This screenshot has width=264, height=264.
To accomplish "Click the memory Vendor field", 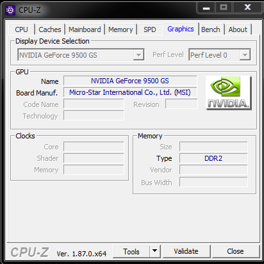I will tap(213, 170).
